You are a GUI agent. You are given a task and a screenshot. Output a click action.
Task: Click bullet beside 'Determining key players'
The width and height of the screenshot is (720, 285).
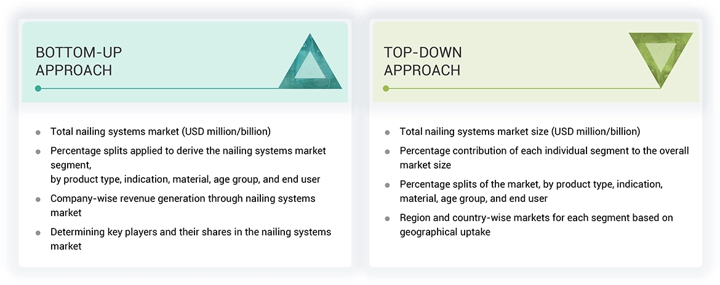pos(38,233)
